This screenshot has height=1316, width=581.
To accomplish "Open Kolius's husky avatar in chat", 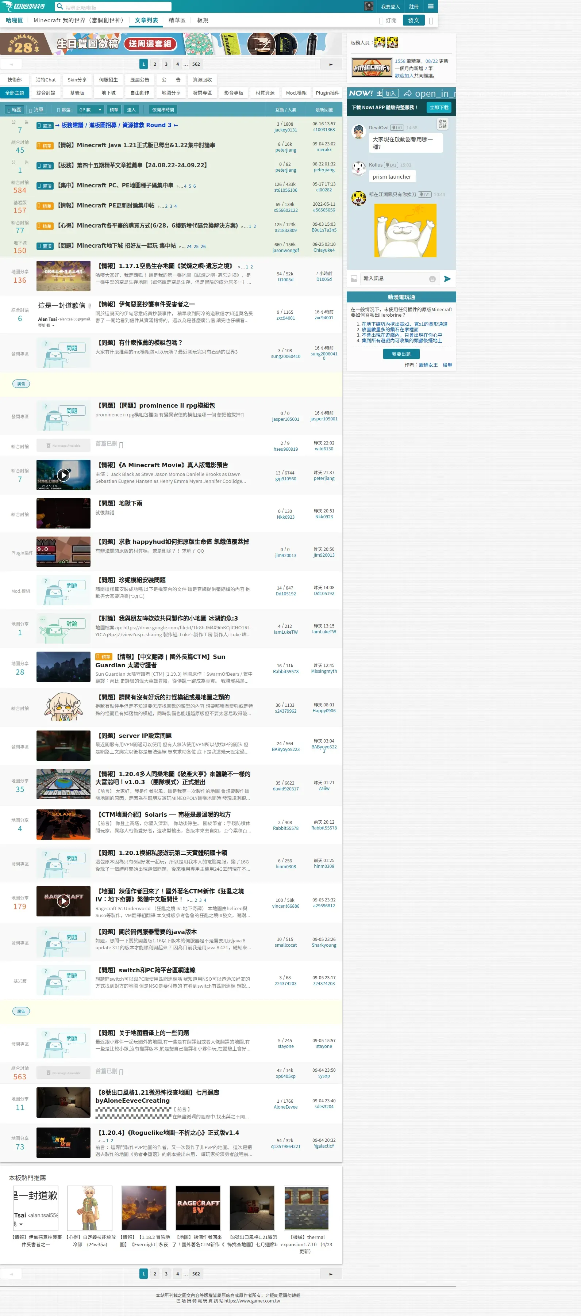I will click(x=358, y=168).
